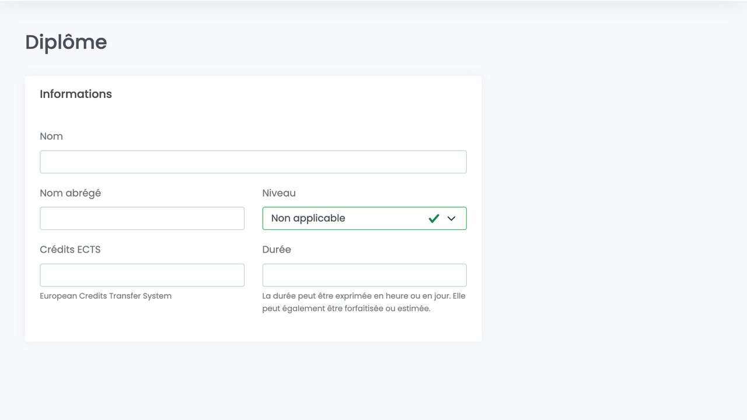
Task: Click the "Durée" label text
Action: coord(277,249)
